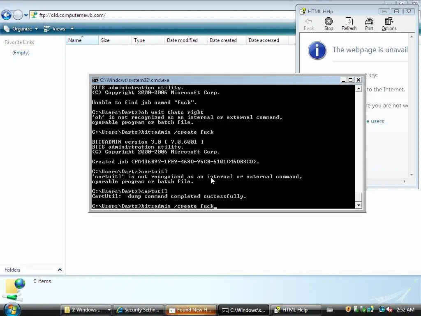Image resolution: width=421 pixels, height=316 pixels.
Task: Click the 0 items status text
Action: pyautogui.click(x=42, y=281)
